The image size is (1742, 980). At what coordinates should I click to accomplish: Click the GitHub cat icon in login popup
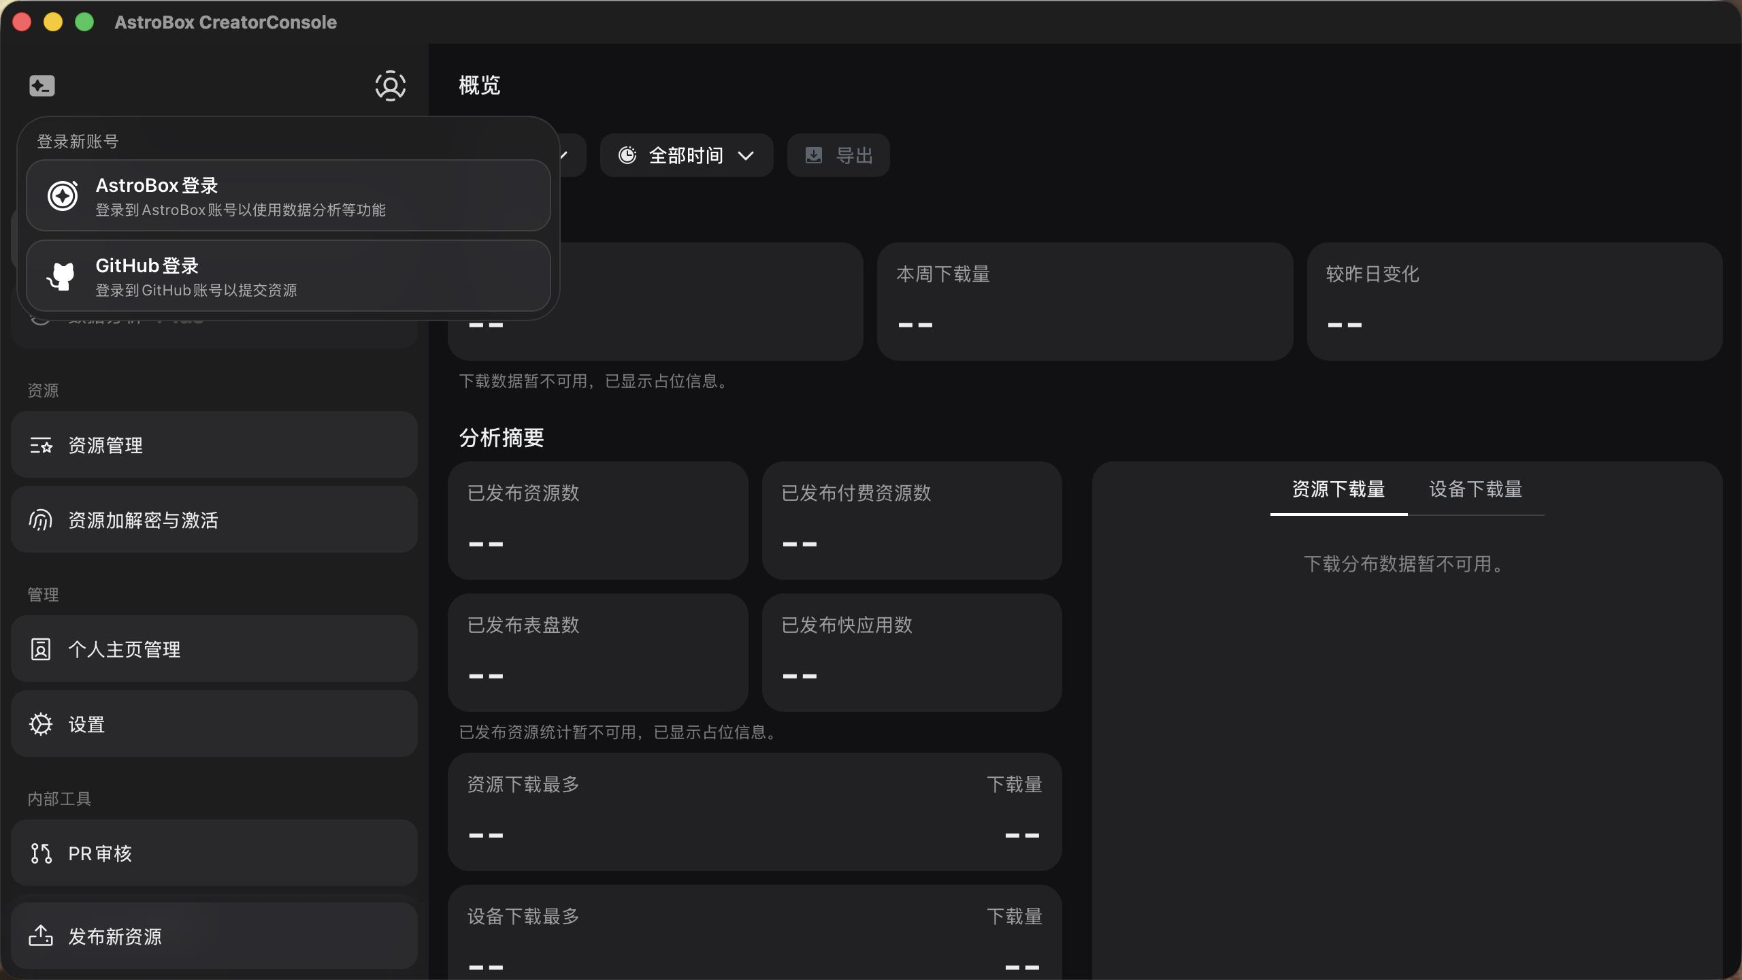pos(61,276)
